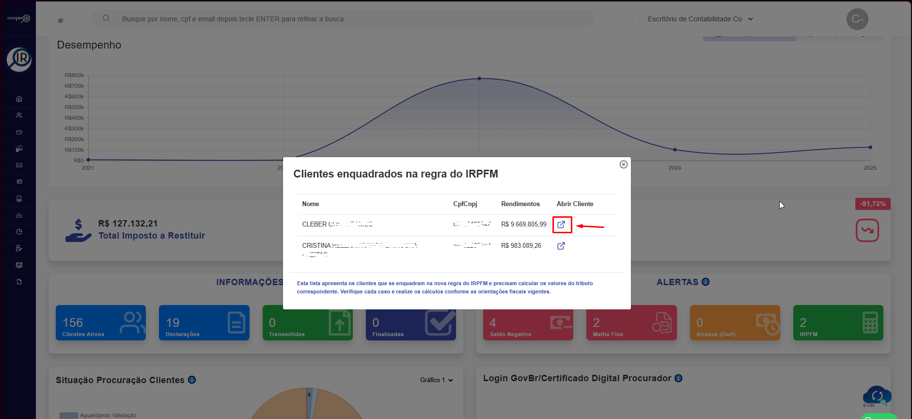Open the 2 Malha Fina alert card
This screenshot has height=419, width=912.
point(631,322)
